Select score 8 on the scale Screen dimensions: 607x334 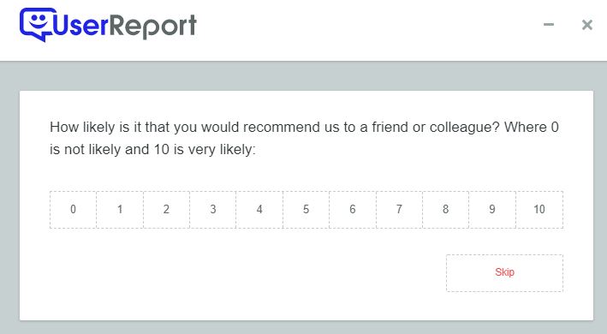[x=445, y=209]
